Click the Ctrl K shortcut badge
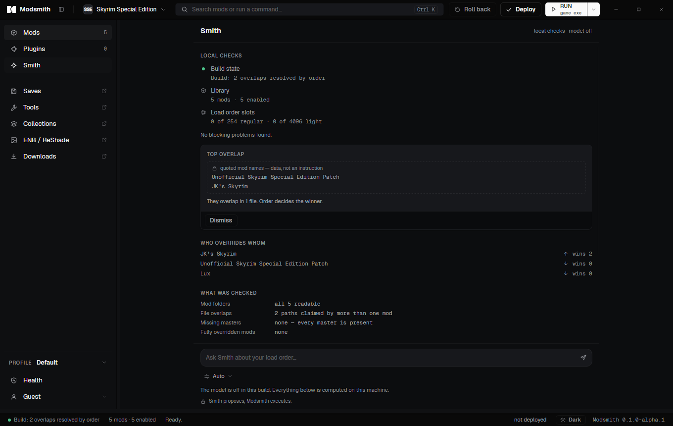This screenshot has width=673, height=426. tap(426, 9)
